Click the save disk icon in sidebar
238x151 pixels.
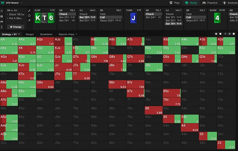tap(2, 16)
